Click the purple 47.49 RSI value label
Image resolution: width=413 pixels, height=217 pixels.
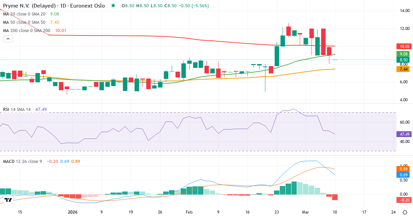(x=403, y=134)
